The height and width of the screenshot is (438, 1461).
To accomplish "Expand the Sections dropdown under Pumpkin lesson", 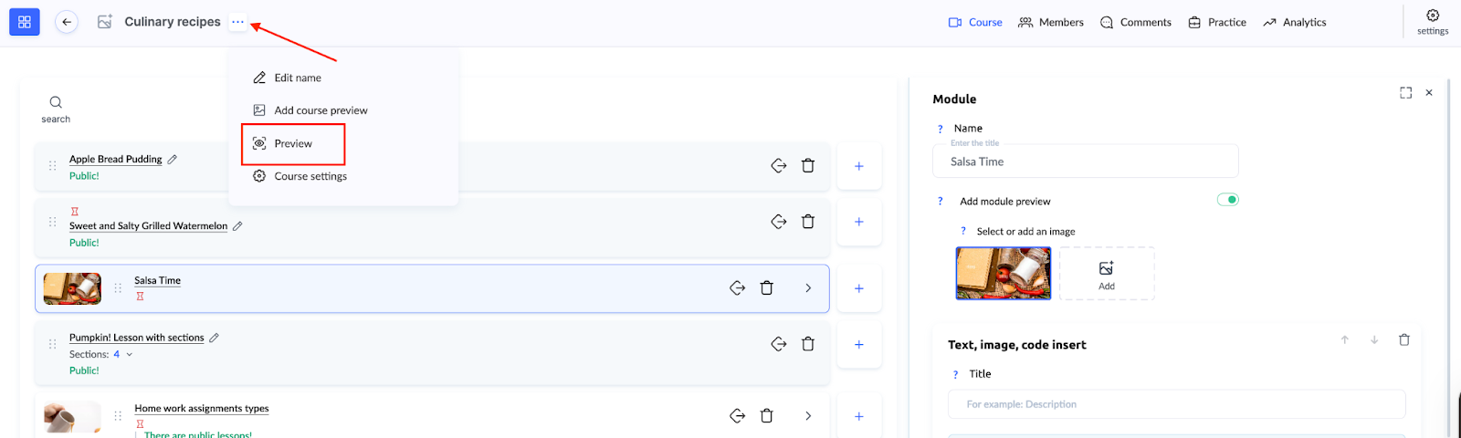I will click(130, 354).
